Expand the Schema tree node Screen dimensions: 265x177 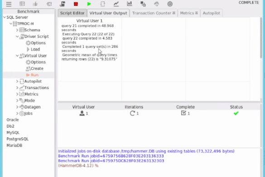pos(17,30)
